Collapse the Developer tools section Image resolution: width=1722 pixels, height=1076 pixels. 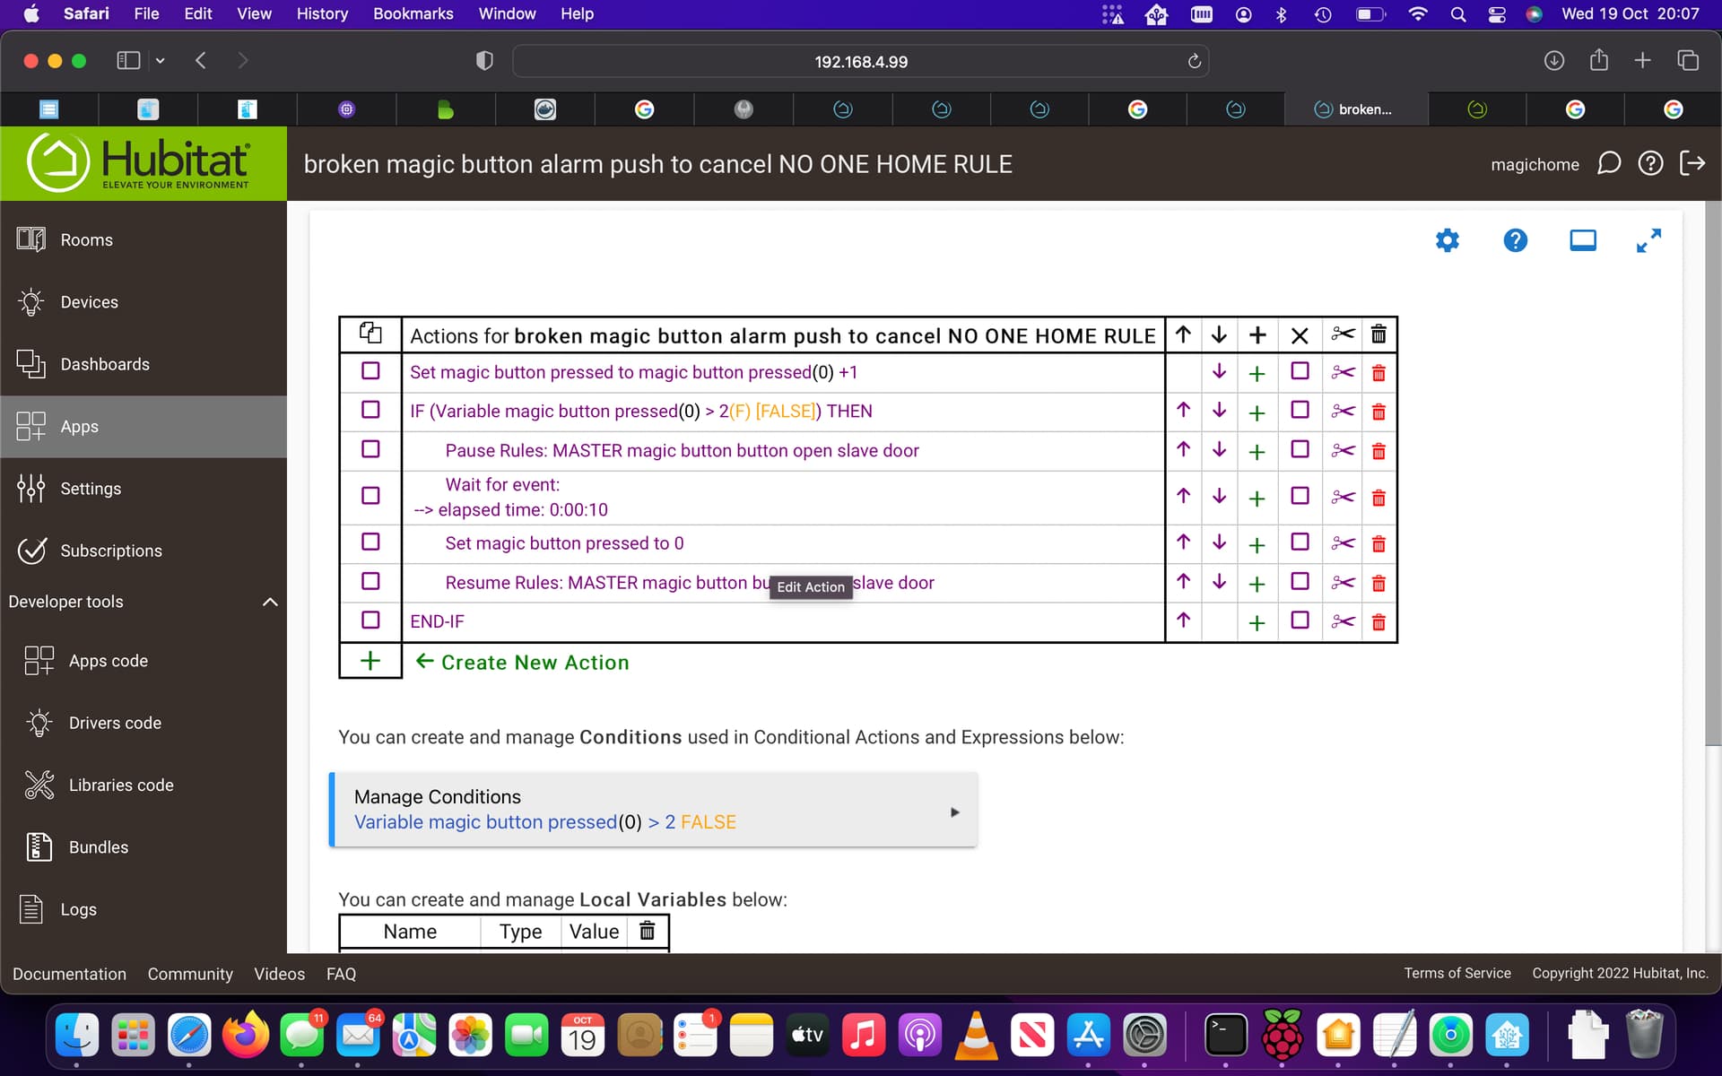tap(269, 602)
